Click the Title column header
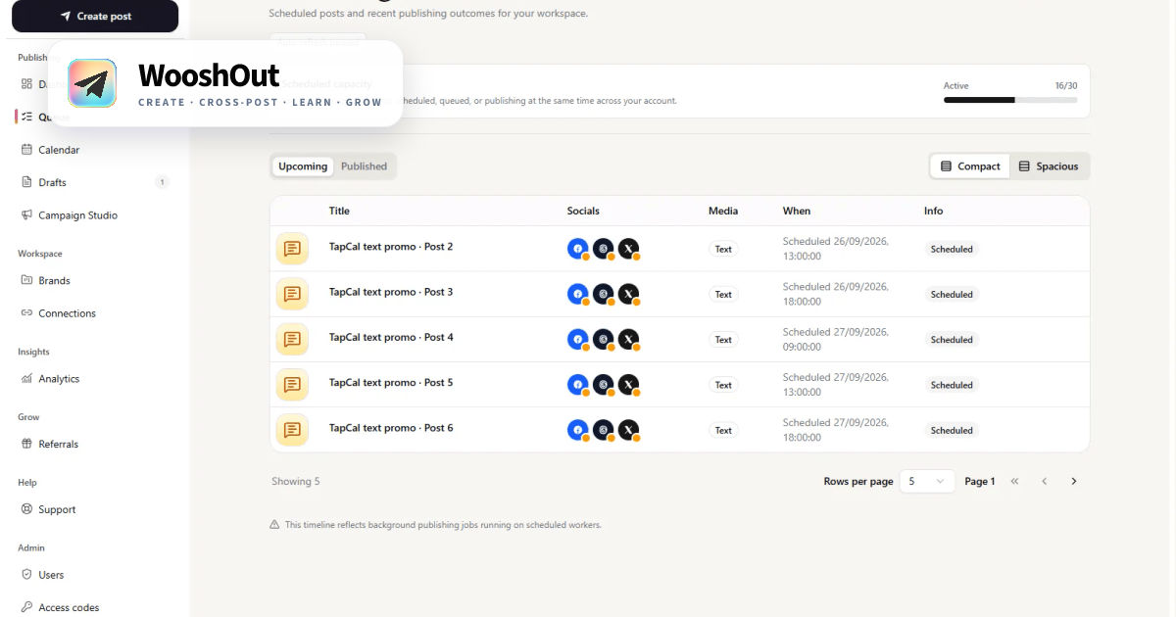 pos(339,211)
